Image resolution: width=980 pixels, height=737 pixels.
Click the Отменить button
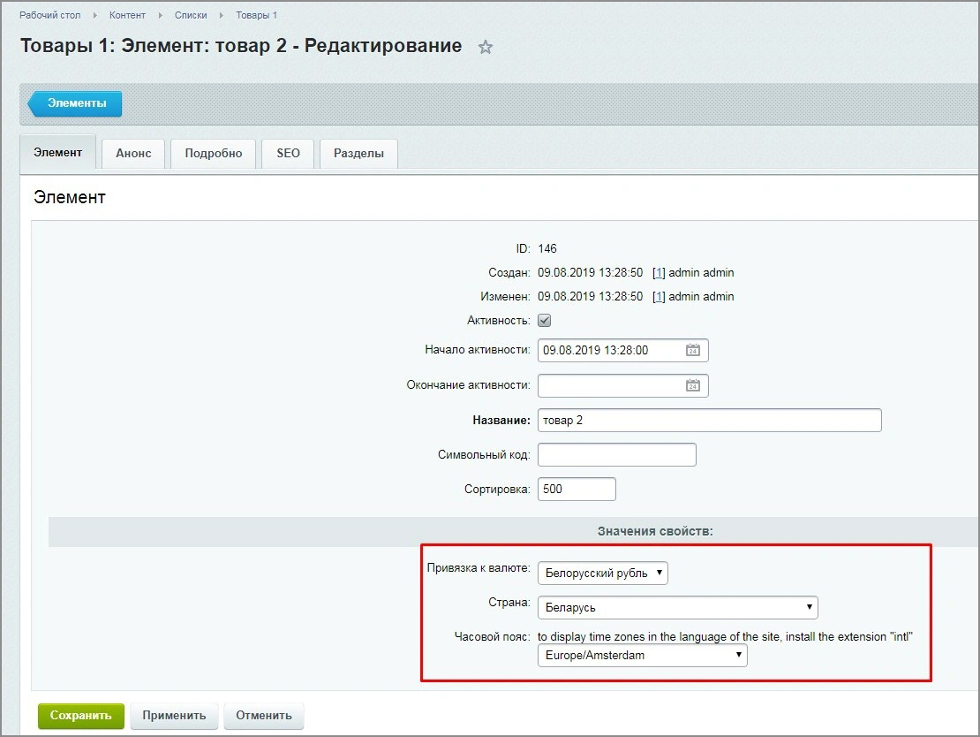click(x=264, y=716)
